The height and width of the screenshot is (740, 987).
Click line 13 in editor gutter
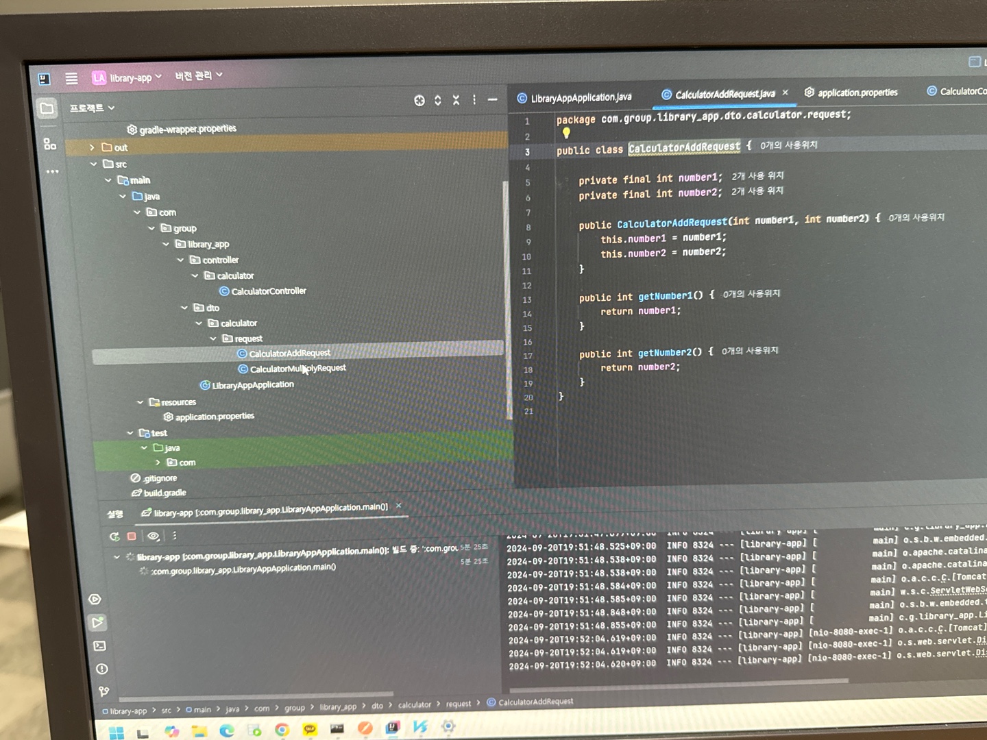click(x=526, y=300)
